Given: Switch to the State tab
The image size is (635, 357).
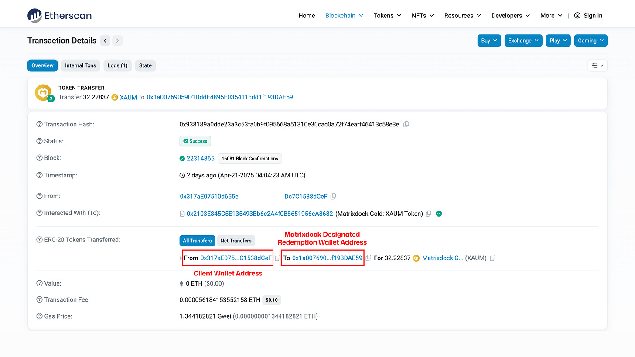Looking at the screenshot, I should 145,65.
